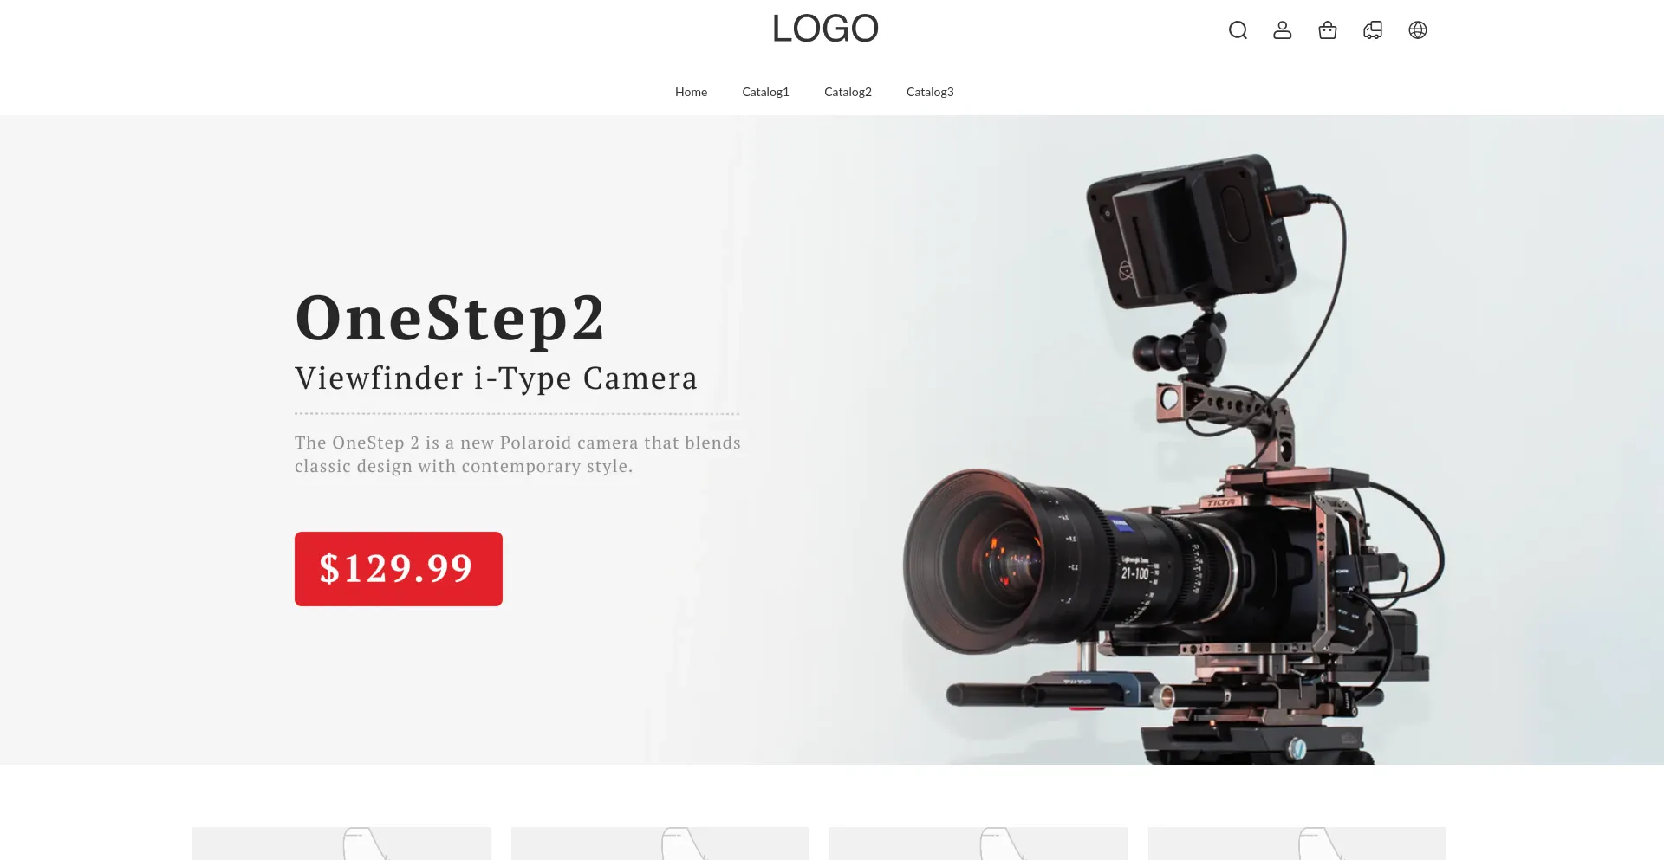The width and height of the screenshot is (1664, 860).
Task: Click the OneStep2 headline
Action: (450, 318)
